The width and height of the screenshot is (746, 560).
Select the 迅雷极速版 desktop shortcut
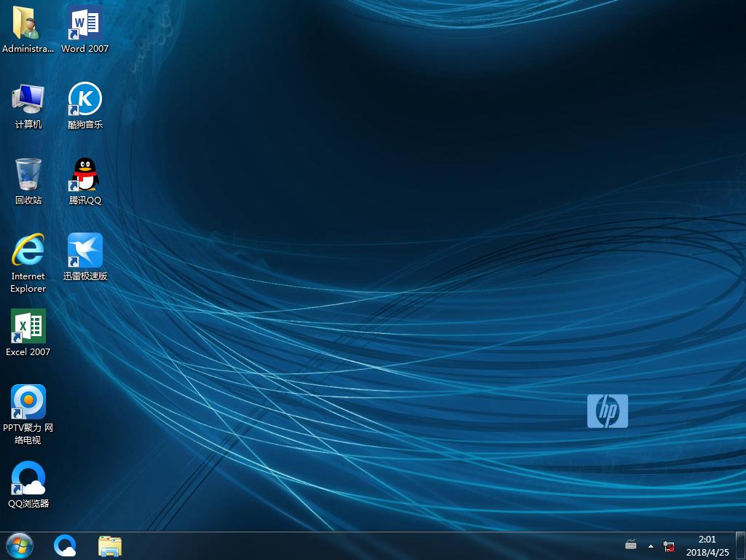85,257
